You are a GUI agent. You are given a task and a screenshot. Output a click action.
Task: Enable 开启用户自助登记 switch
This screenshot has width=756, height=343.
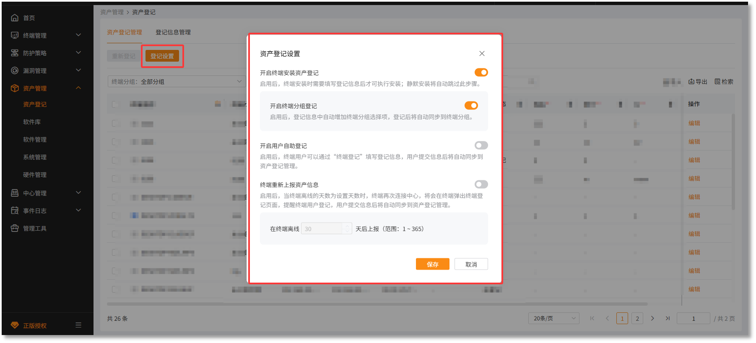click(481, 146)
